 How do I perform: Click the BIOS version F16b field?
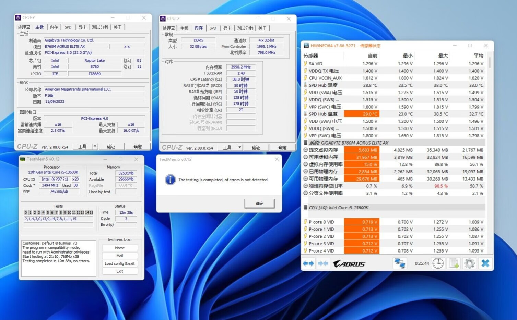[x=94, y=96]
